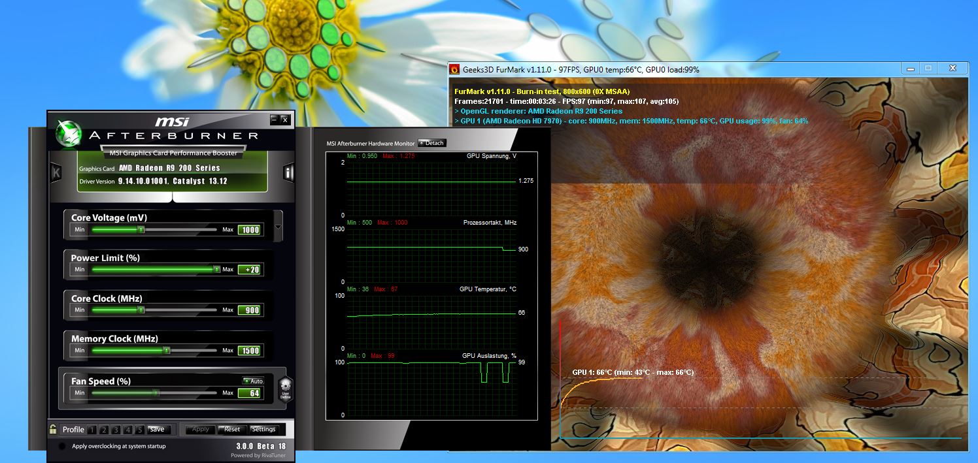Open the information 'i' button in Afterburner
Viewport: 978px width, 463px height.
[x=288, y=172]
